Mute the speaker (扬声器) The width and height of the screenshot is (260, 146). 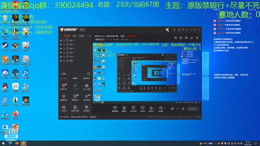(160, 109)
